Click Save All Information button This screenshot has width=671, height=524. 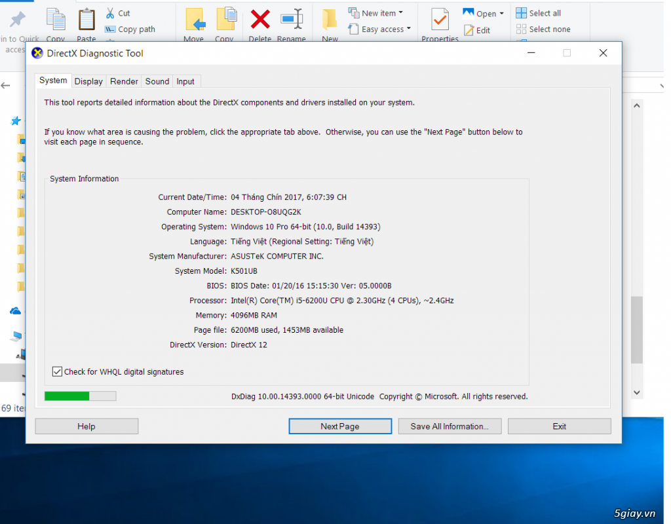pyautogui.click(x=450, y=426)
